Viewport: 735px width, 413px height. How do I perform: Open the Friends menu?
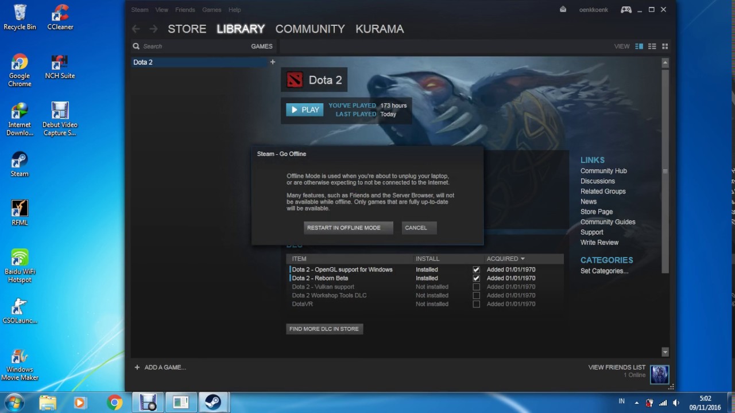click(185, 10)
